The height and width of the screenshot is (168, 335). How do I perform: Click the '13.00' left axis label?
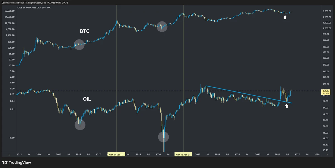pos(11,66)
